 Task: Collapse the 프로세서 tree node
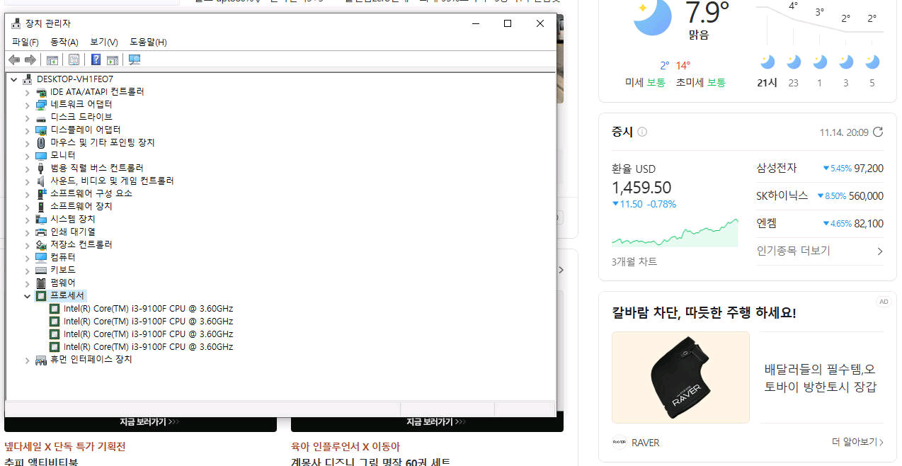(x=27, y=295)
